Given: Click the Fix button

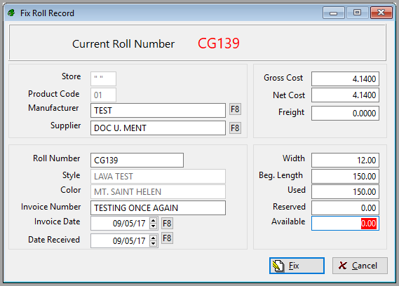Looking at the screenshot, I should pos(297,266).
